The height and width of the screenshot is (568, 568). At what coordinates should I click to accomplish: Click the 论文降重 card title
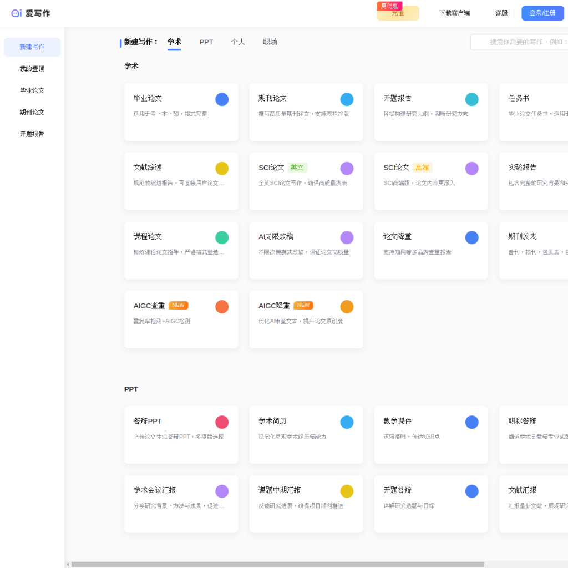(397, 236)
